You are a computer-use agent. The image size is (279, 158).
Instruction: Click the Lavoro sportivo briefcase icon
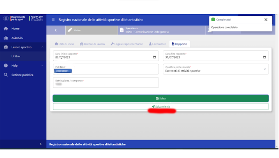pyautogui.click(x=6, y=47)
